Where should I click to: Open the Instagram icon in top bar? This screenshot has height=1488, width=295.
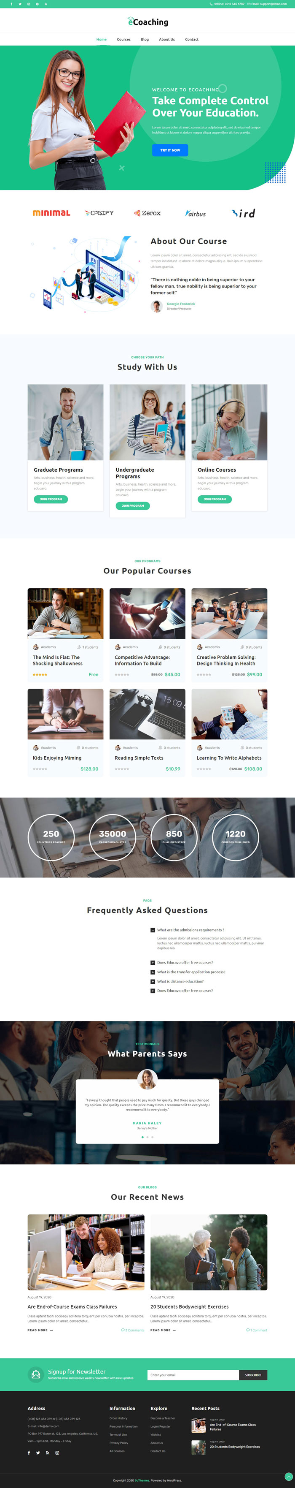[x=28, y=4]
